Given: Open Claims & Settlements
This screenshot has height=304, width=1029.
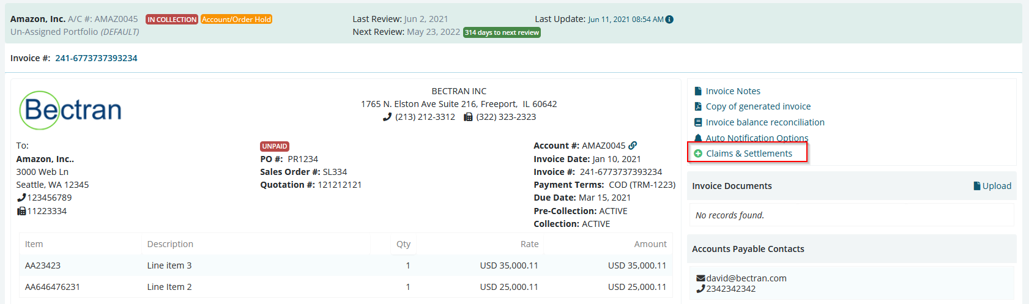Looking at the screenshot, I should [749, 154].
